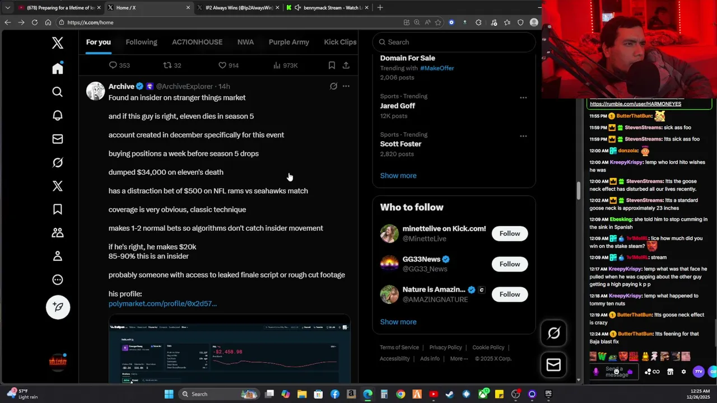
Task: Open more options for Jared Goff trend
Action: click(523, 97)
